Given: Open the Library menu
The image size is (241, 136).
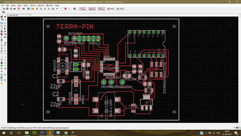Looking at the screenshot, I should [33, 6].
